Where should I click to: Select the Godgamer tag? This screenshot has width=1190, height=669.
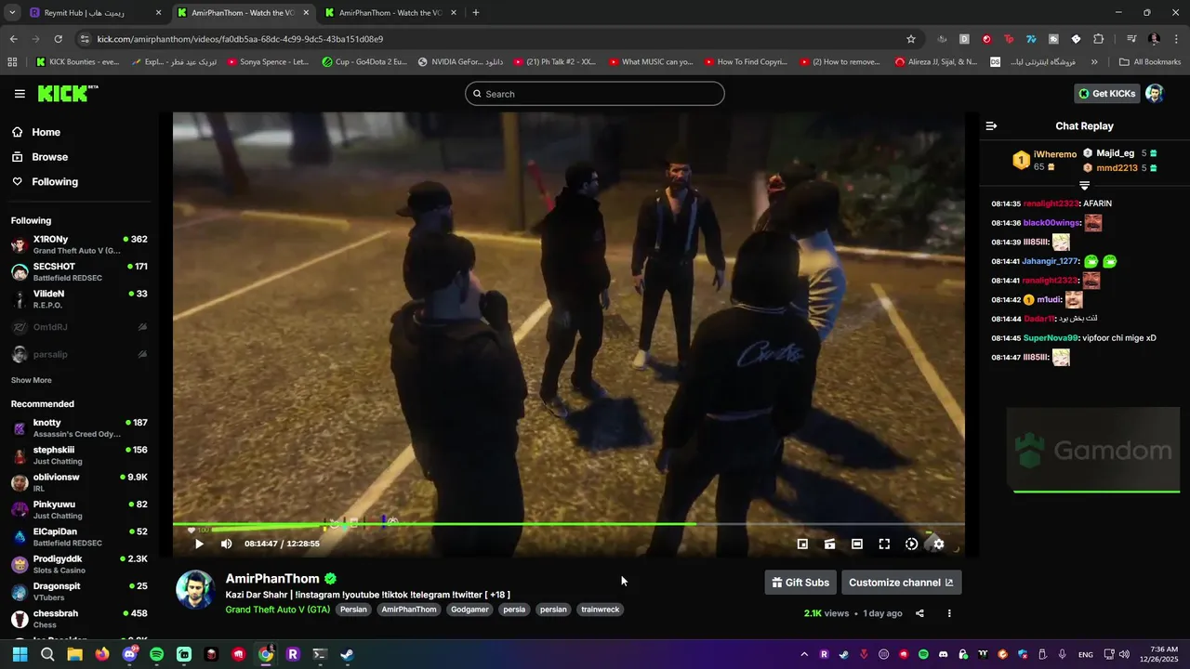(x=469, y=610)
